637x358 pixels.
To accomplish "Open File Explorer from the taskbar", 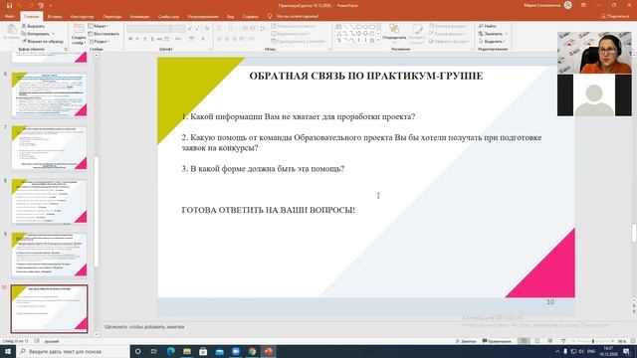I will 187,351.
